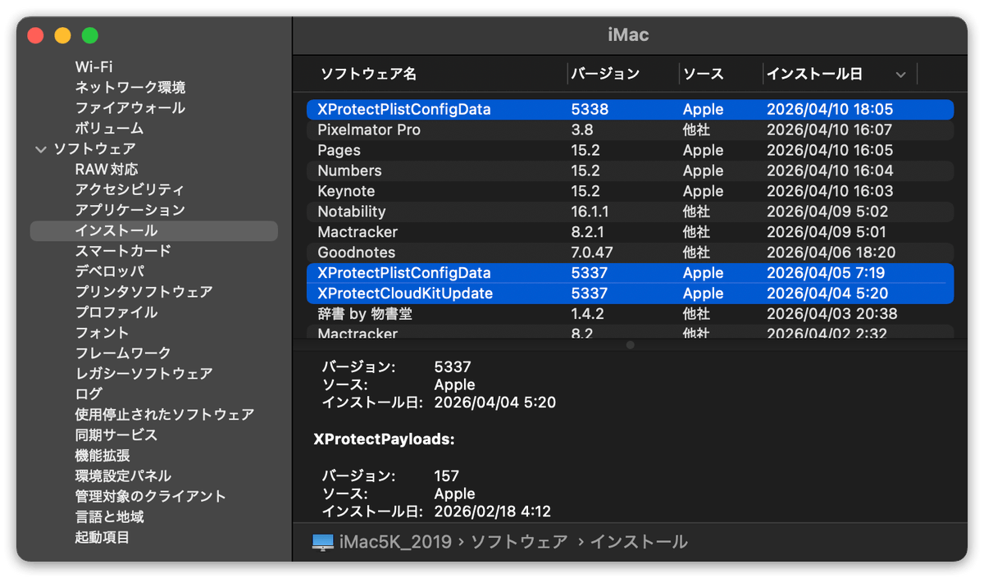984x578 pixels.
Task: Open スマートカード sidebar item
Action: [123, 251]
